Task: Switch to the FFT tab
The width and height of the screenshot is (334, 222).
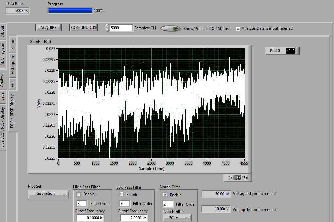Action: click(13, 84)
